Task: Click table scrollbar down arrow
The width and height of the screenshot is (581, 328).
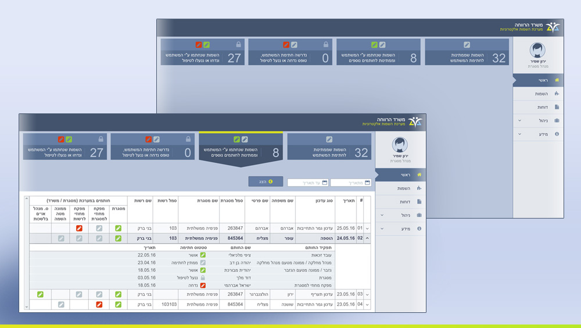Action: point(26,306)
